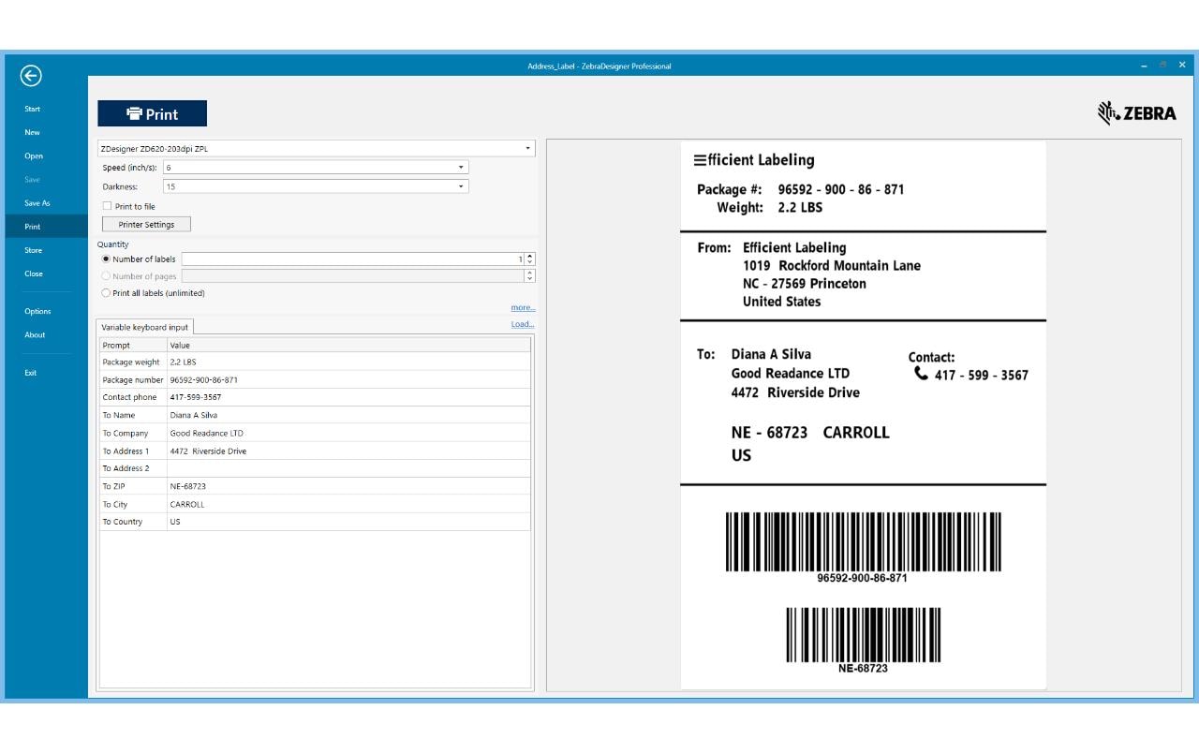The height and width of the screenshot is (754, 1199).
Task: Edit the To Address 1 value cell
Action: click(348, 451)
